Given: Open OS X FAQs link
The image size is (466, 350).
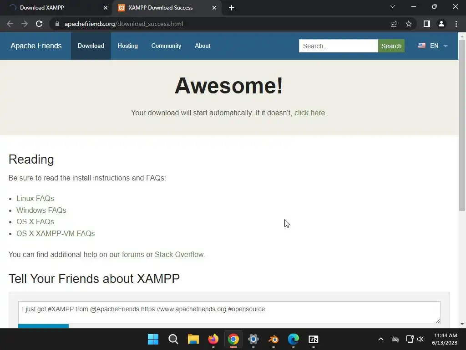Looking at the screenshot, I should 35,222.
